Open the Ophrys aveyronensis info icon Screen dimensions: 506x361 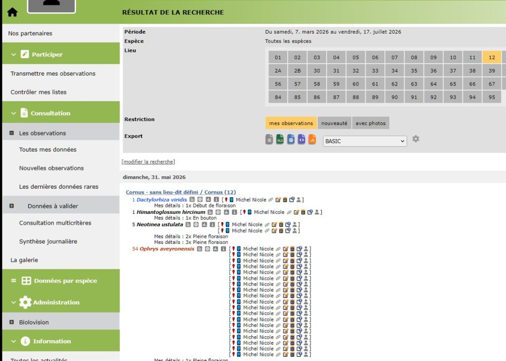click(x=223, y=249)
